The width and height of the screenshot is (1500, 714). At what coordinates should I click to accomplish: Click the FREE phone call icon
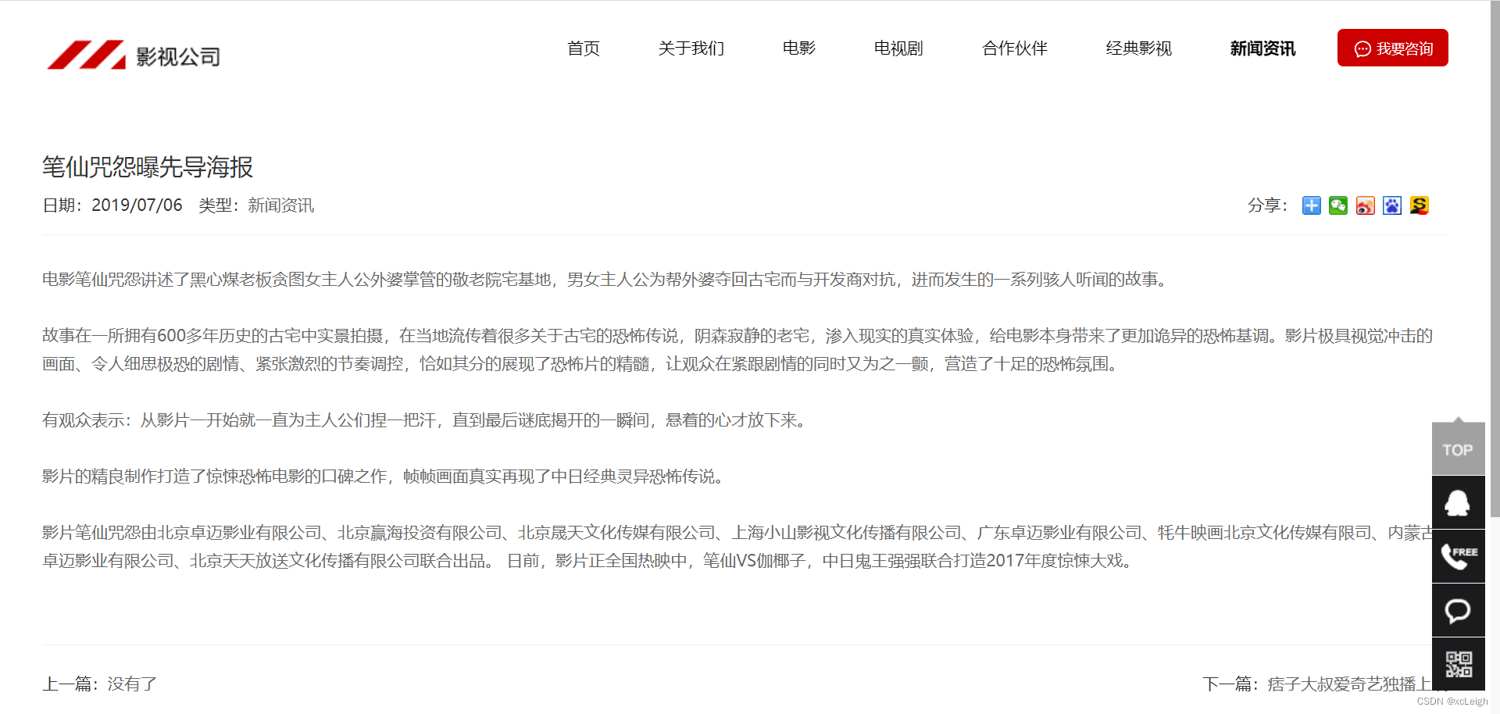(x=1459, y=556)
